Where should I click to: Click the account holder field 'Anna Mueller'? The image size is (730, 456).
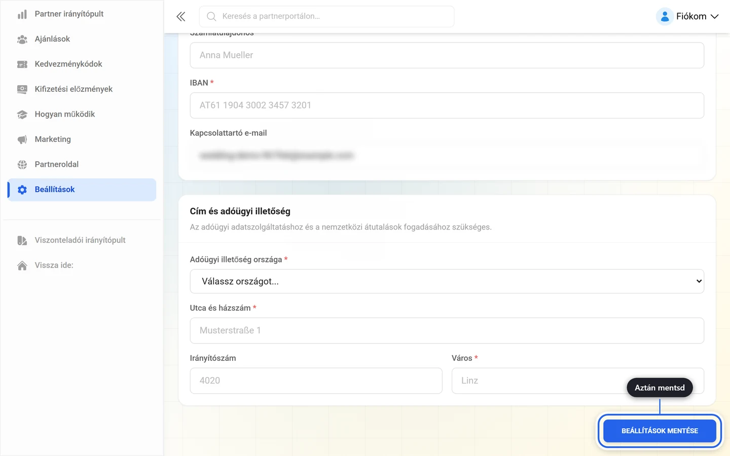coord(447,55)
